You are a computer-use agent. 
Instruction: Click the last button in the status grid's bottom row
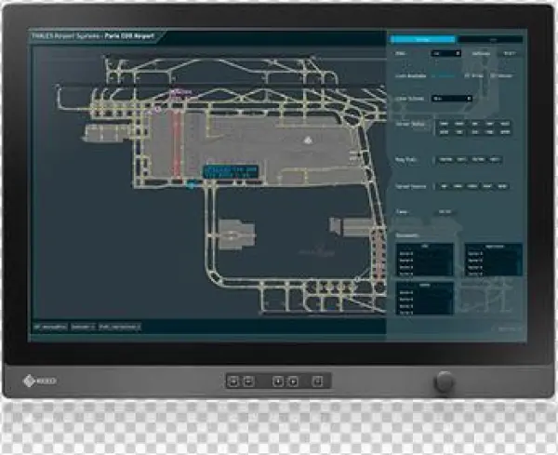[505, 132]
